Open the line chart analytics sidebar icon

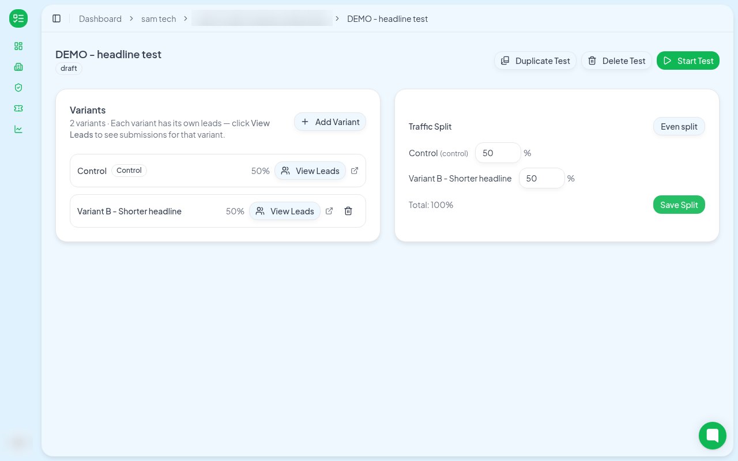click(18, 129)
